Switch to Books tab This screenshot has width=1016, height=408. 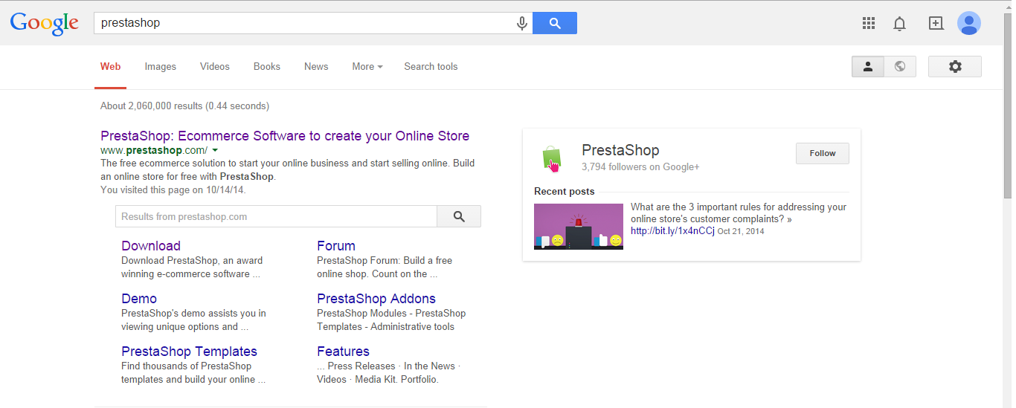267,66
